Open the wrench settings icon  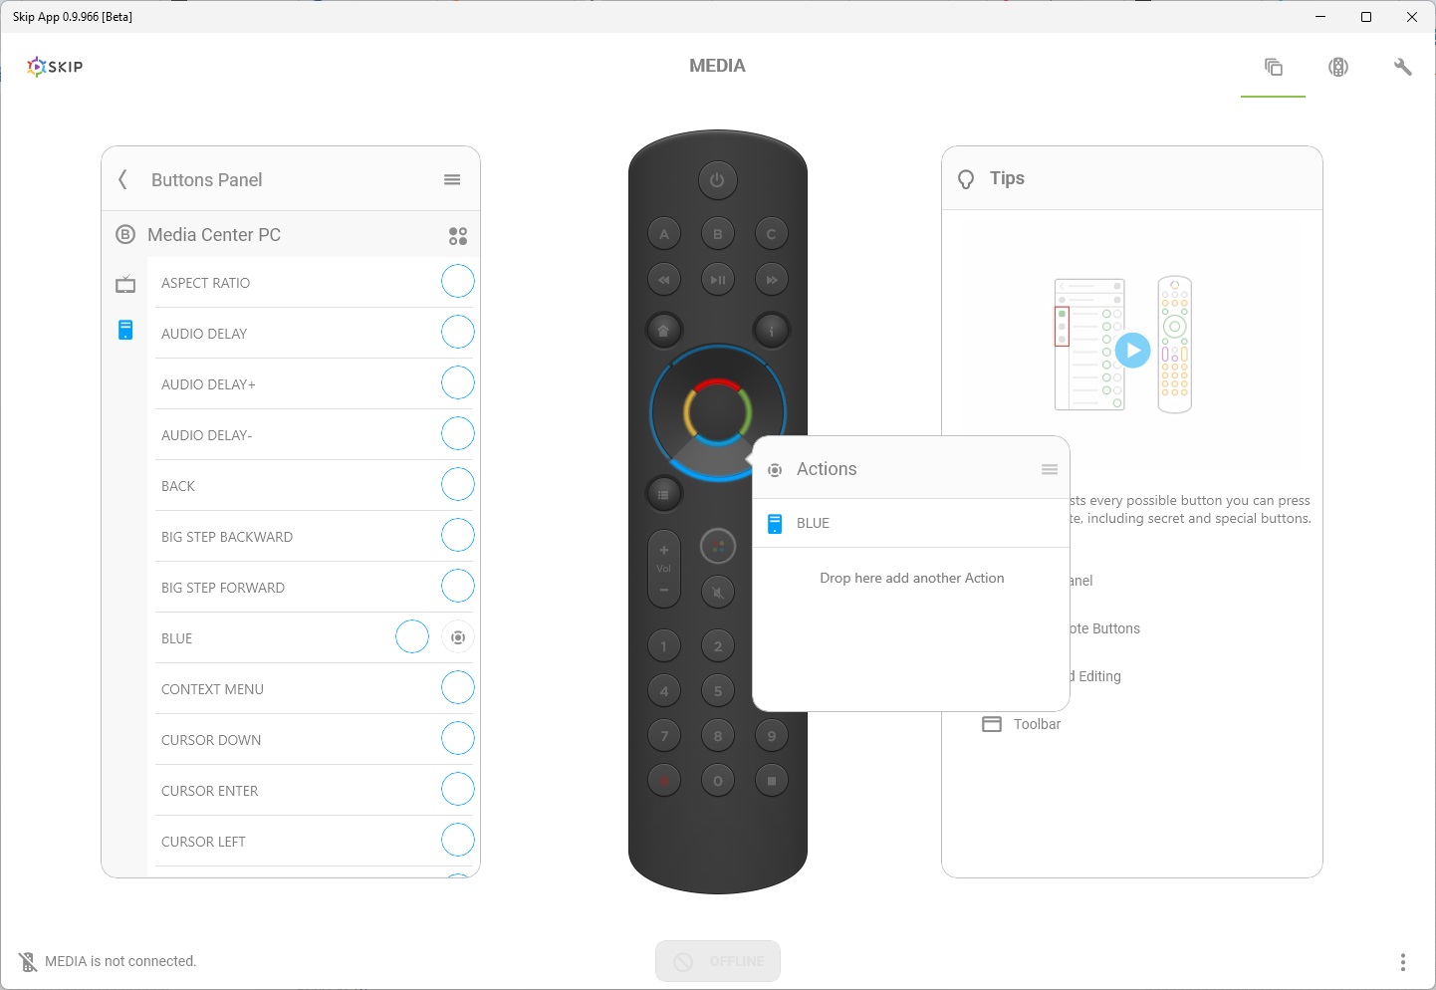(1402, 67)
